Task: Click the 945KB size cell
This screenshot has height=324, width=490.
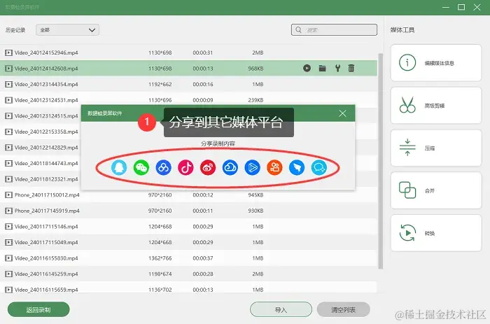Action: [x=255, y=195]
